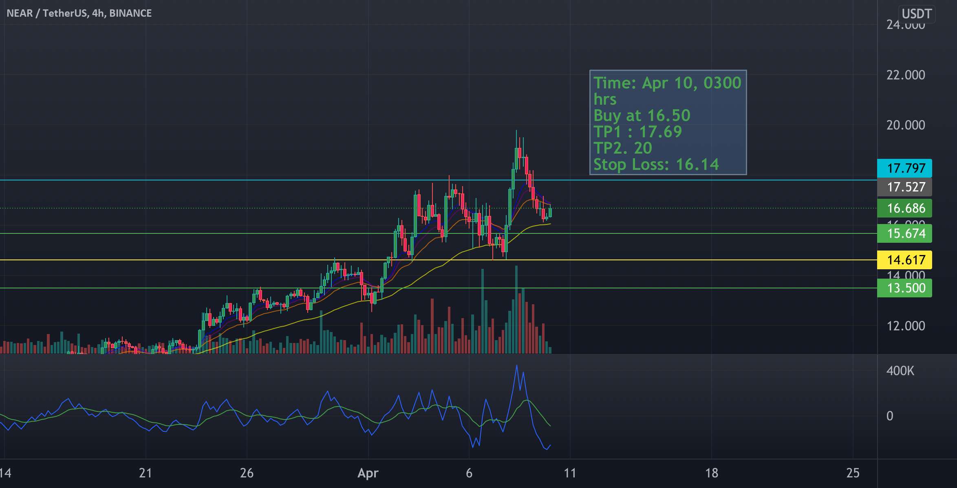Click the 25 date label on time axis
This screenshot has height=488, width=957.
853,473
